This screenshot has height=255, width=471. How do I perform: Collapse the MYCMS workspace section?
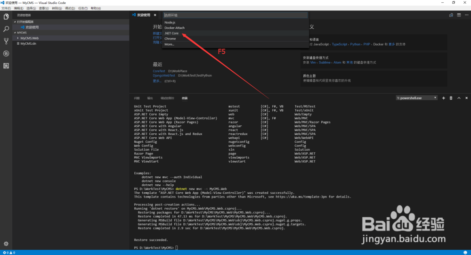(15, 33)
